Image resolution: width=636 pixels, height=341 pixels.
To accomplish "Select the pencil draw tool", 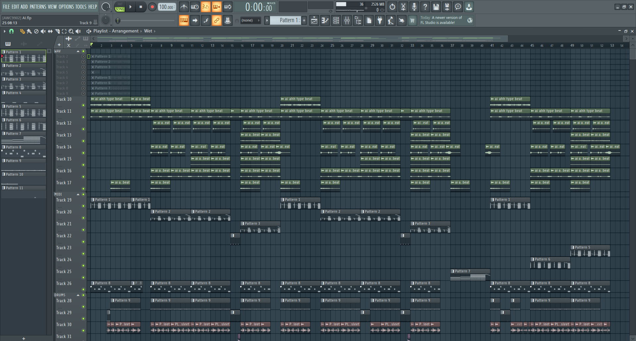I will point(22,31).
